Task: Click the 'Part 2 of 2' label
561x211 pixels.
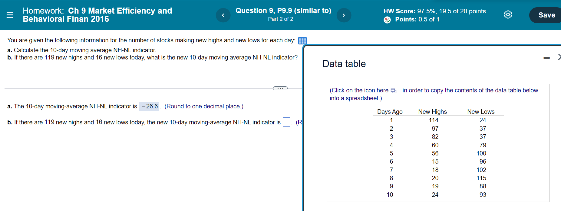Action: point(280,19)
